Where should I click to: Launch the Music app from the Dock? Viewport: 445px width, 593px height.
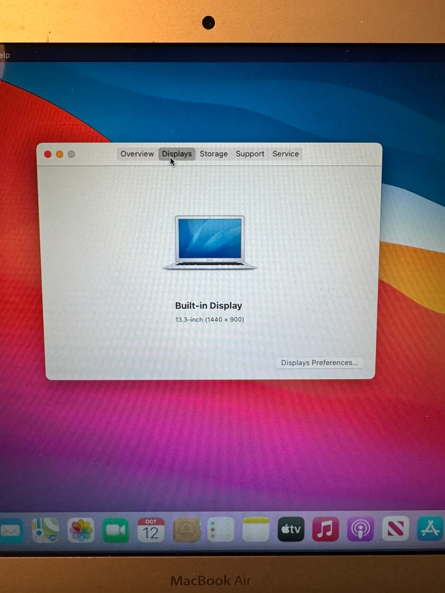coord(326,529)
